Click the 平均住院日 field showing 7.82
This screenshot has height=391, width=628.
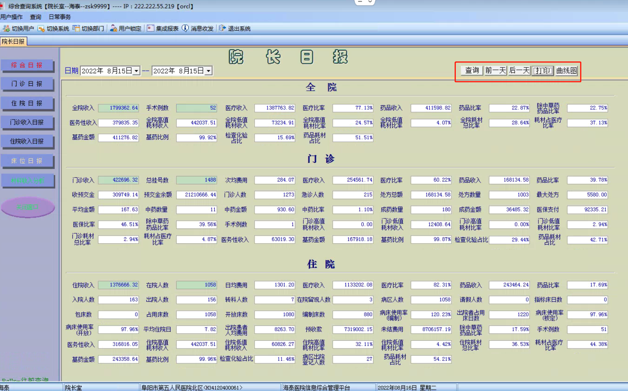click(x=196, y=330)
